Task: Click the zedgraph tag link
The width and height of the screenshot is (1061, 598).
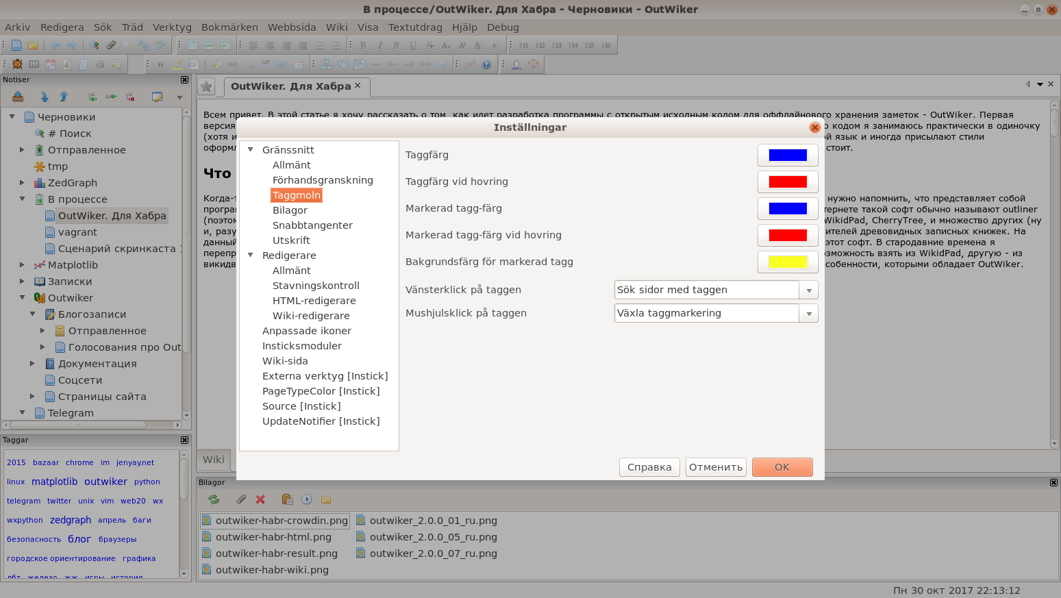Action: click(x=71, y=520)
